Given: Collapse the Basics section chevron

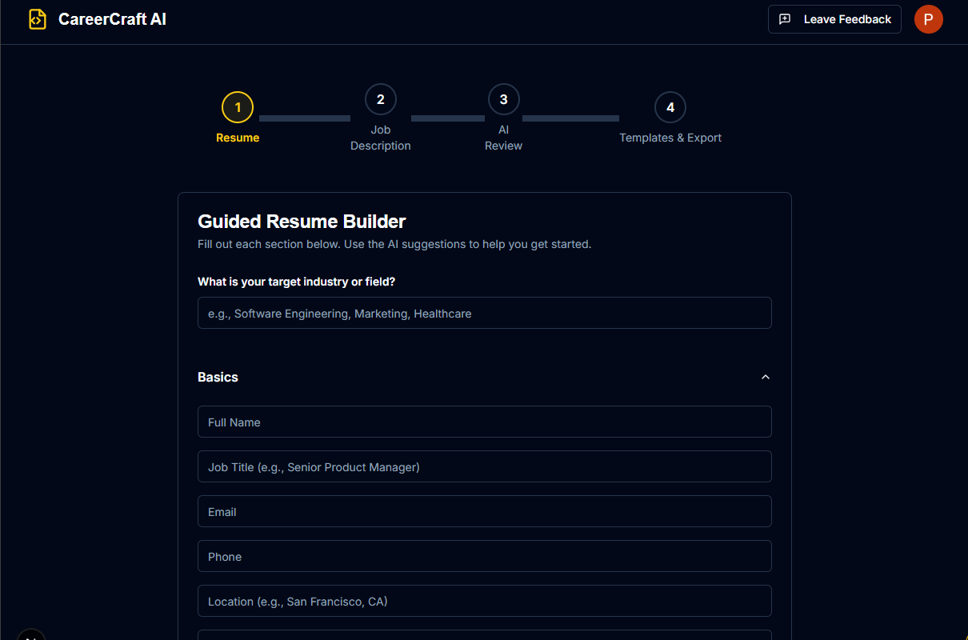Looking at the screenshot, I should (766, 377).
